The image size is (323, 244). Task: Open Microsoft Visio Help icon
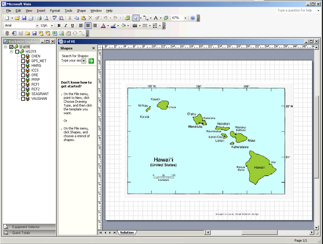point(193,18)
